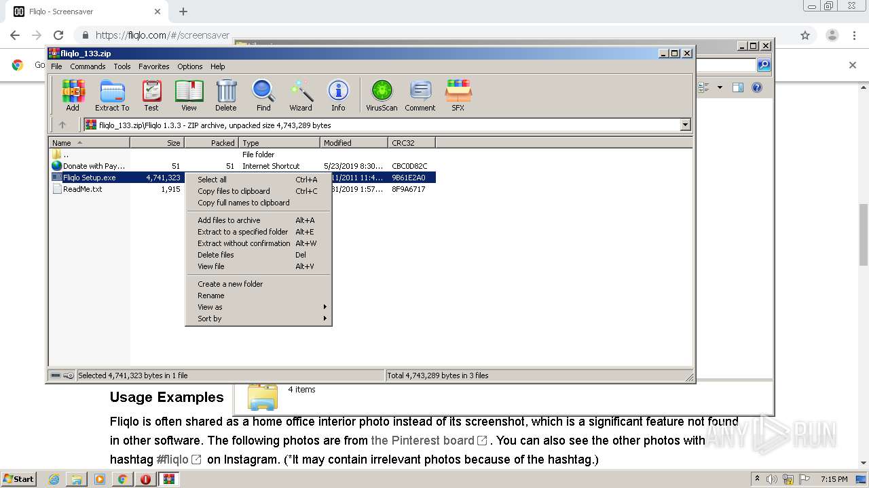Image resolution: width=869 pixels, height=488 pixels.
Task: Open the File menu
Action: pyautogui.click(x=56, y=66)
